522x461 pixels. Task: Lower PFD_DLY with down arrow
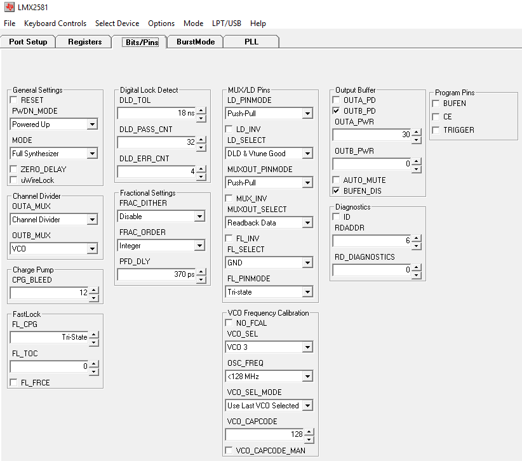(201, 279)
